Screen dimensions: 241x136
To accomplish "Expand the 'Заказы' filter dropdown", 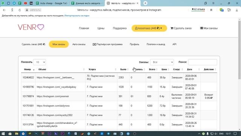I will pos(162,62).
